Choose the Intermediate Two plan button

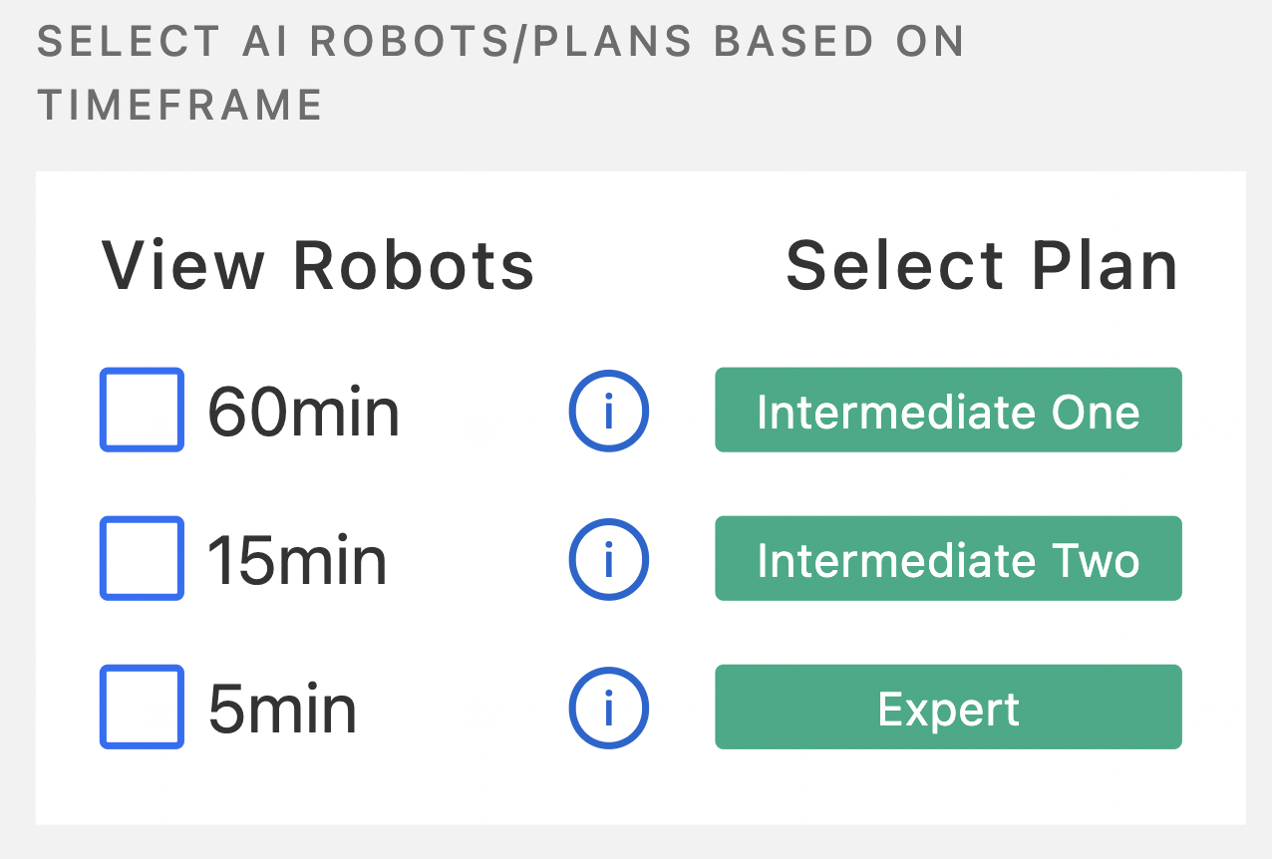(x=948, y=558)
